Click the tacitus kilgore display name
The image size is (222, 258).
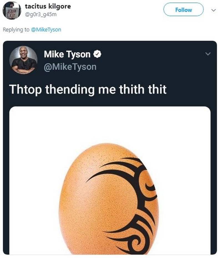pos(48,6)
